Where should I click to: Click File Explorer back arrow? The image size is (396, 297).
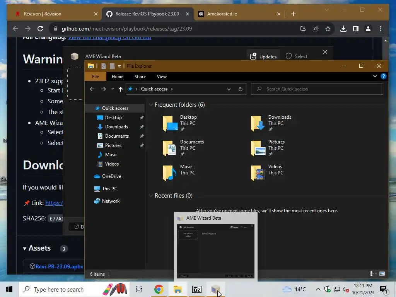point(92,89)
